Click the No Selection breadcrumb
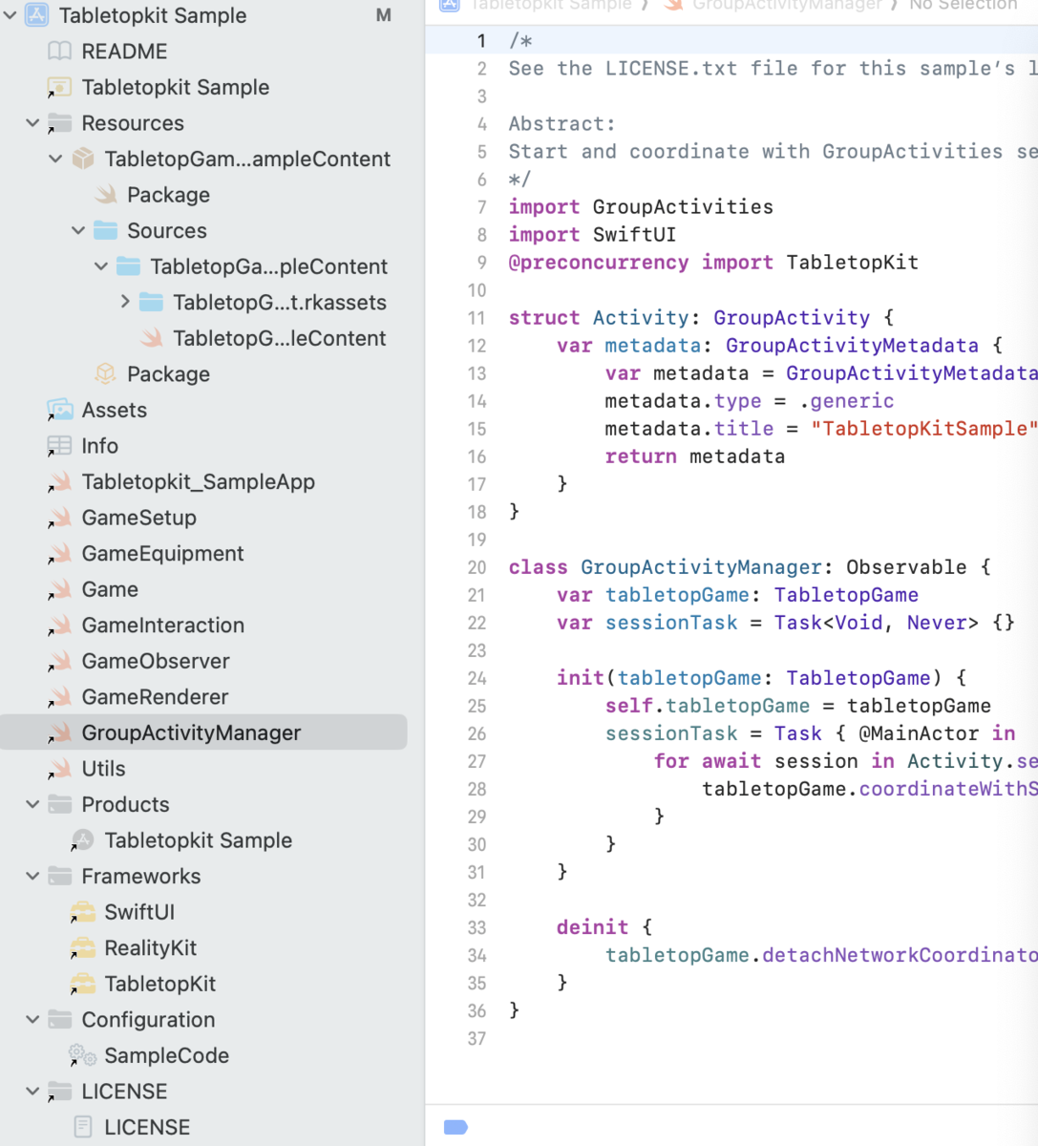Screen dimensions: 1038x1146 pos(963,5)
